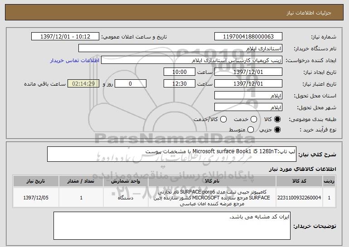The width and height of the screenshot is (349, 247).
Task: Select the خدمت radio button
Action: pyautogui.click(x=254, y=119)
